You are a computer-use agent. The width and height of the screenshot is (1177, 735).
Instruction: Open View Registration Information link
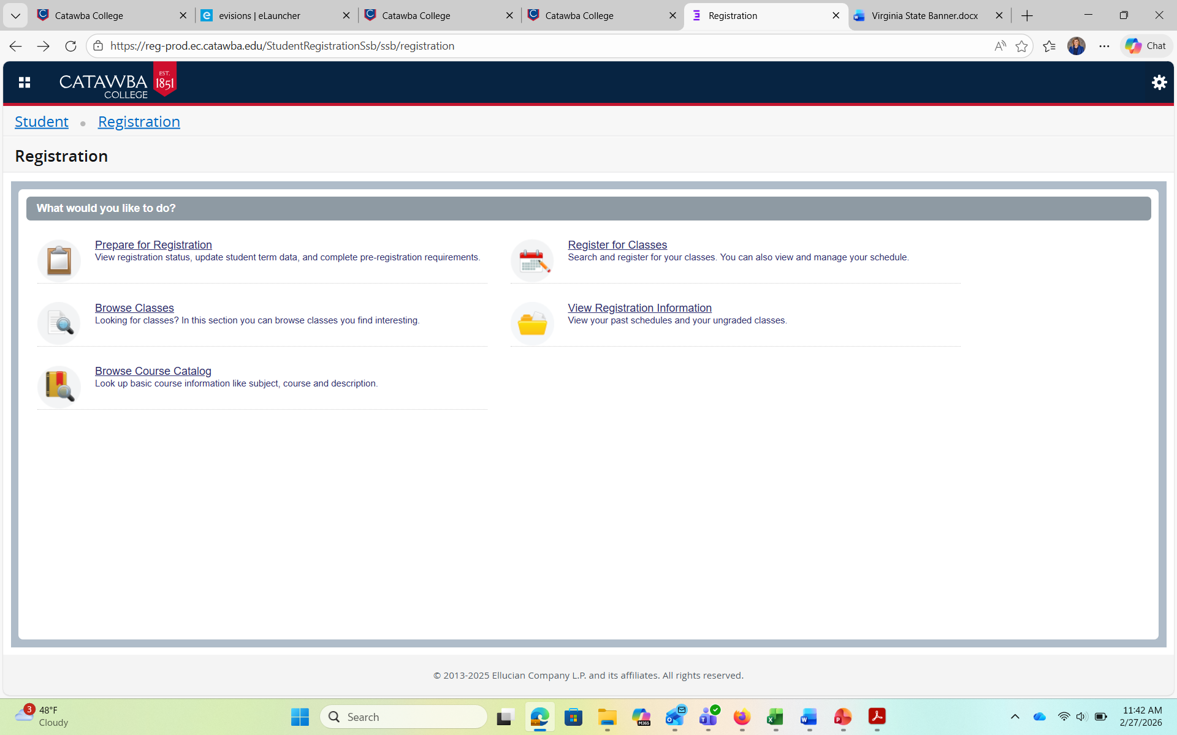639,307
